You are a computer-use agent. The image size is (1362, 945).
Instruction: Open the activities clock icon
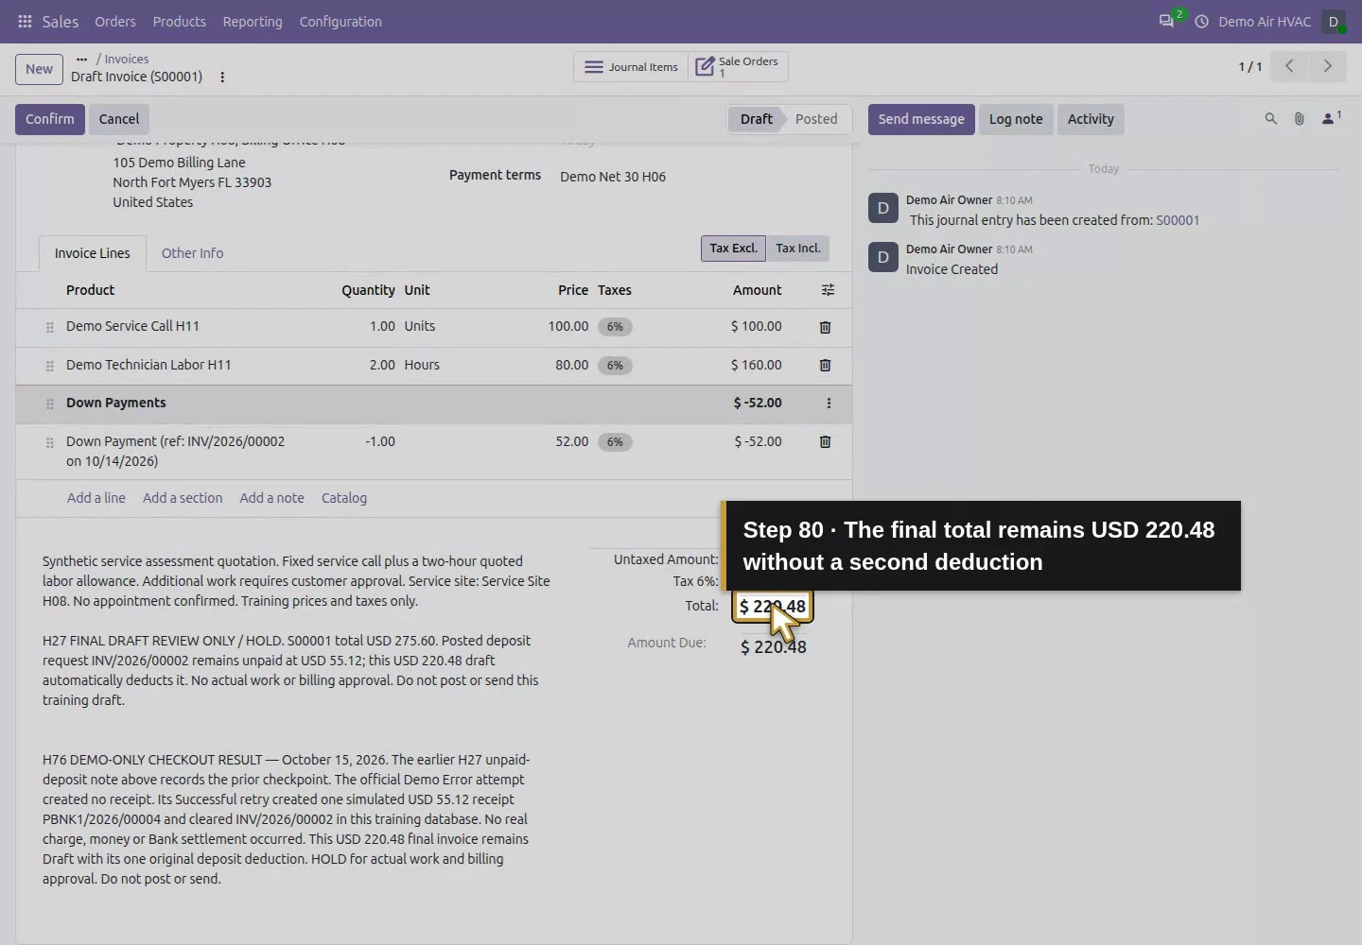(1201, 22)
